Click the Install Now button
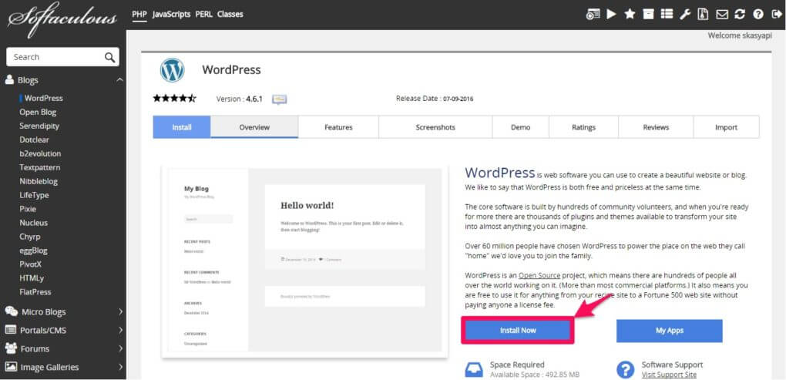The height and width of the screenshot is (380, 786). pos(518,331)
